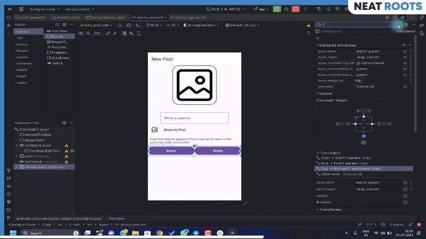Select the Layouts palette category
This screenshot has height=239, width=426.
(x=22, y=57)
